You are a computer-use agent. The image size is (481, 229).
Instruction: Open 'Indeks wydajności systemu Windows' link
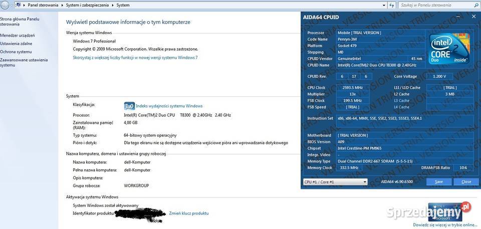click(169, 106)
